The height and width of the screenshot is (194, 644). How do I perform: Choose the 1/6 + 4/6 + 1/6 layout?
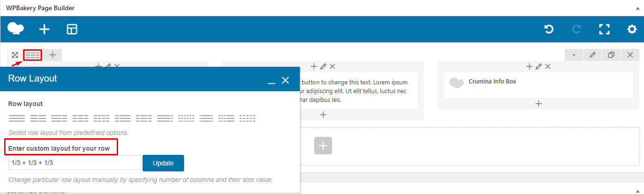(x=206, y=118)
